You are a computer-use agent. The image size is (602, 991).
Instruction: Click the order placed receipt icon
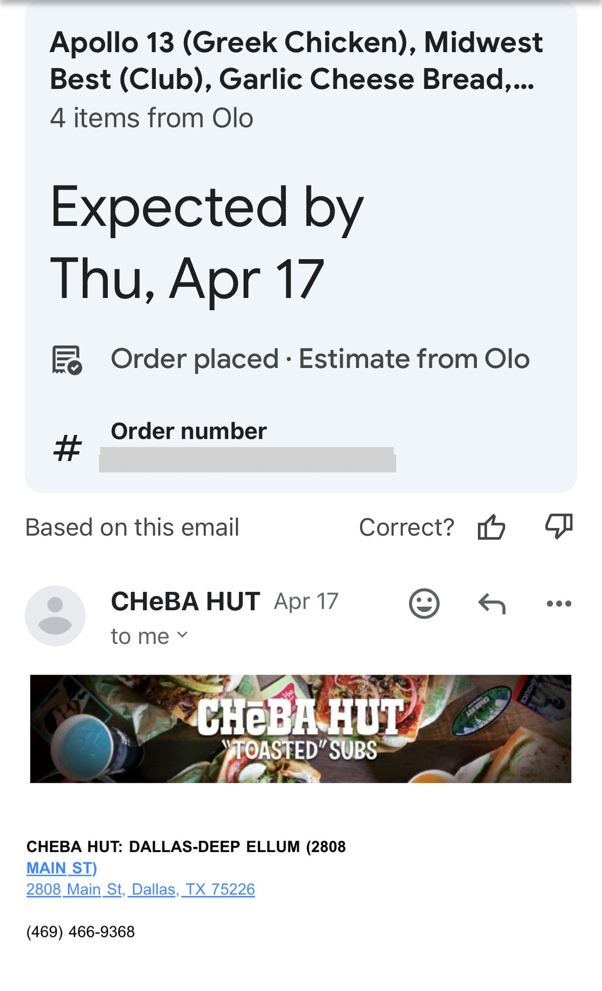point(67,360)
